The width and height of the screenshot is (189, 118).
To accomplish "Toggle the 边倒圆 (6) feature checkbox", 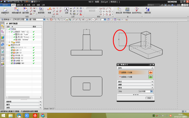I will click(12, 63).
